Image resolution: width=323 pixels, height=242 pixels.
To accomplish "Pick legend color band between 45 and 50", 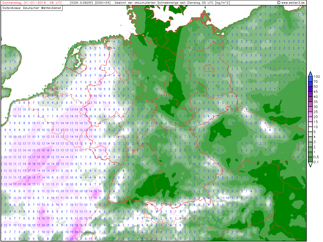I will 310,89.
